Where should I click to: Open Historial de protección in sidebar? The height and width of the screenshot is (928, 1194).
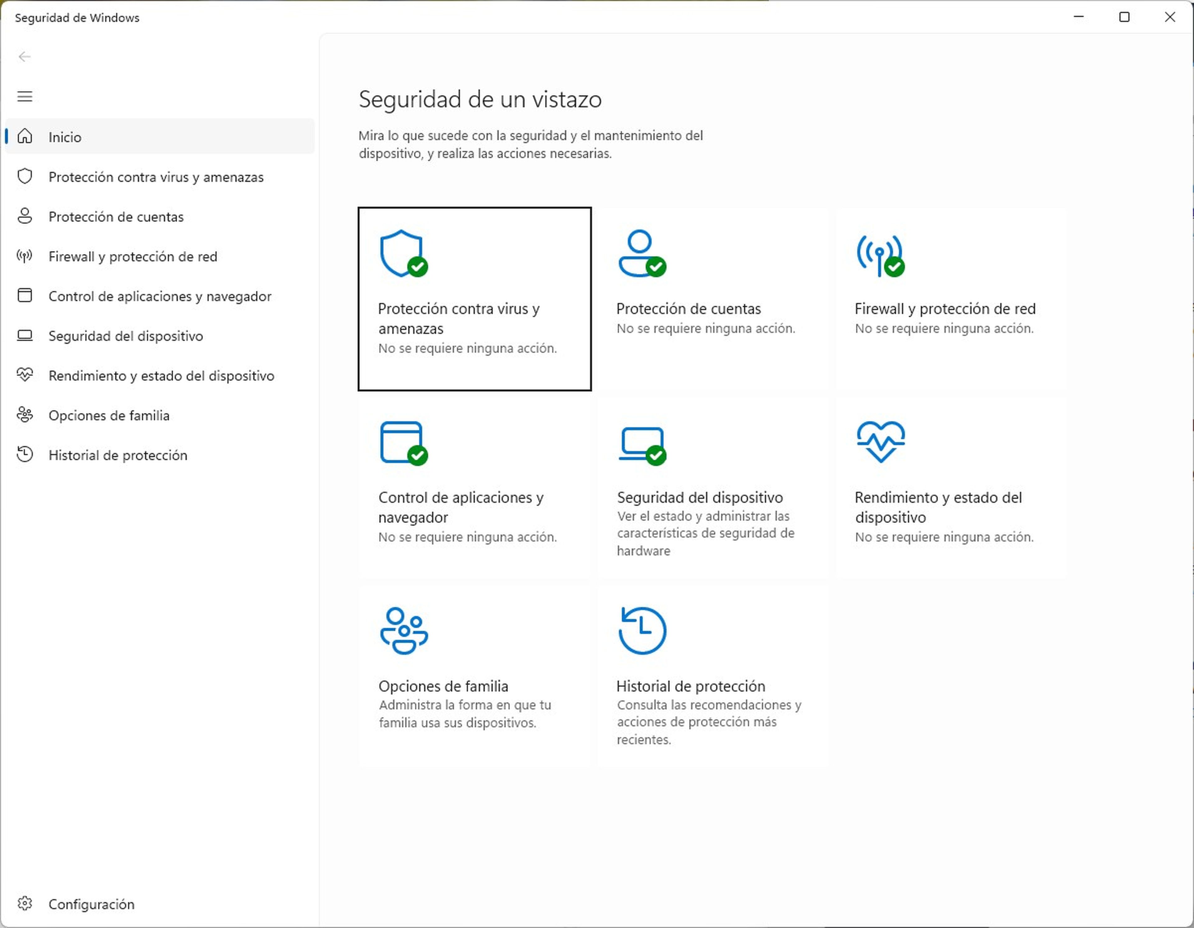pyautogui.click(x=160, y=455)
